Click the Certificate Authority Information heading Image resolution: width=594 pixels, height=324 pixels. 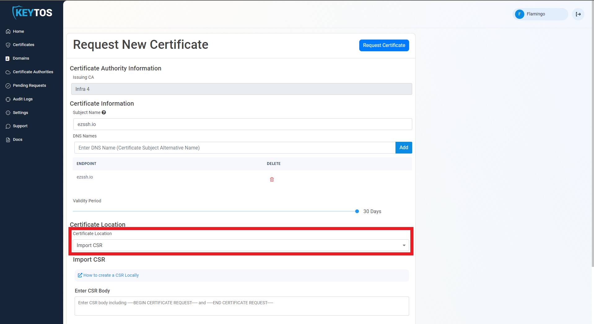[x=116, y=68]
